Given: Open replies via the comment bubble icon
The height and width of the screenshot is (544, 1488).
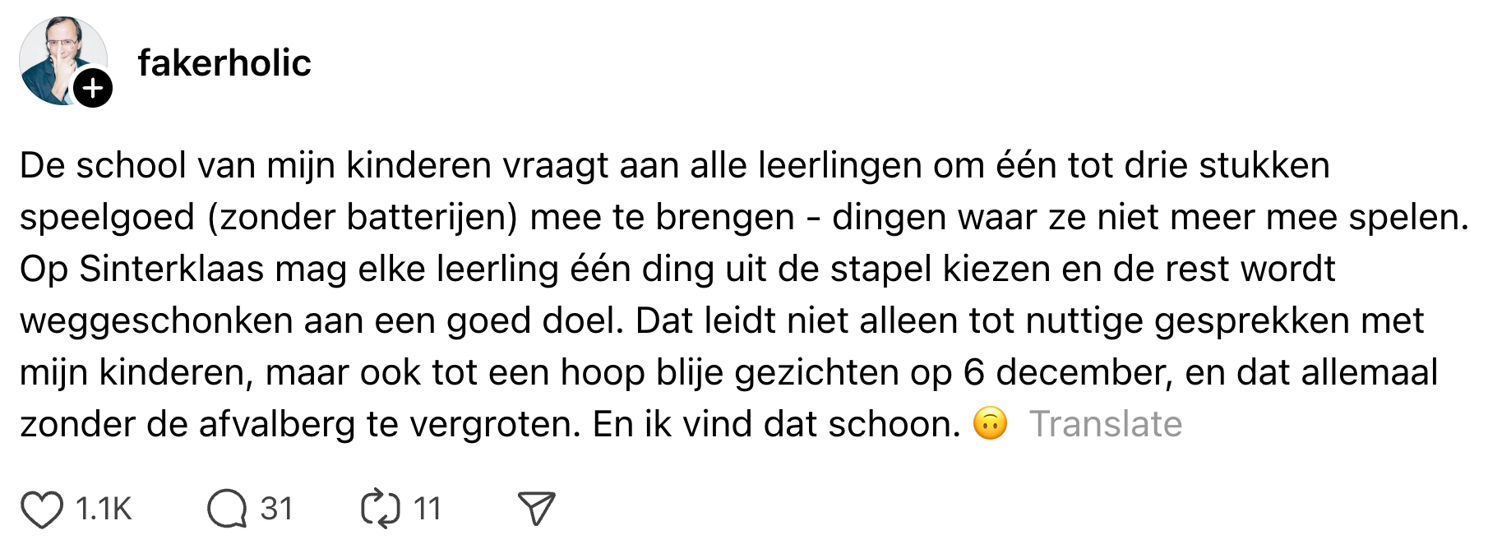Looking at the screenshot, I should point(227,509).
